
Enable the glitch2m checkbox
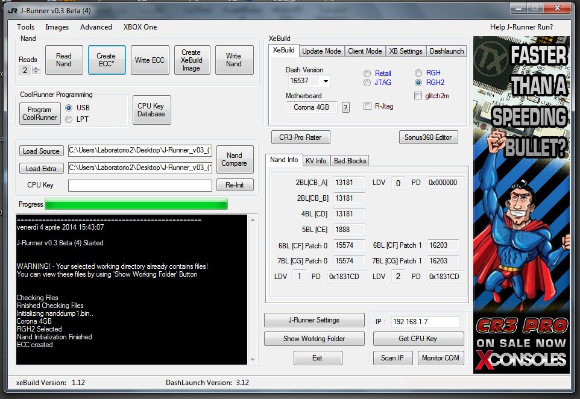[x=418, y=96]
